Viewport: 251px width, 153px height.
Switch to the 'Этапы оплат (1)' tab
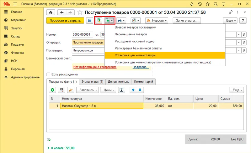[x=92, y=81]
